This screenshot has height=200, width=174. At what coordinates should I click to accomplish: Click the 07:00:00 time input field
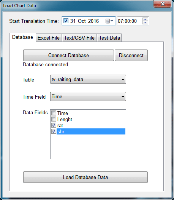tap(130, 21)
